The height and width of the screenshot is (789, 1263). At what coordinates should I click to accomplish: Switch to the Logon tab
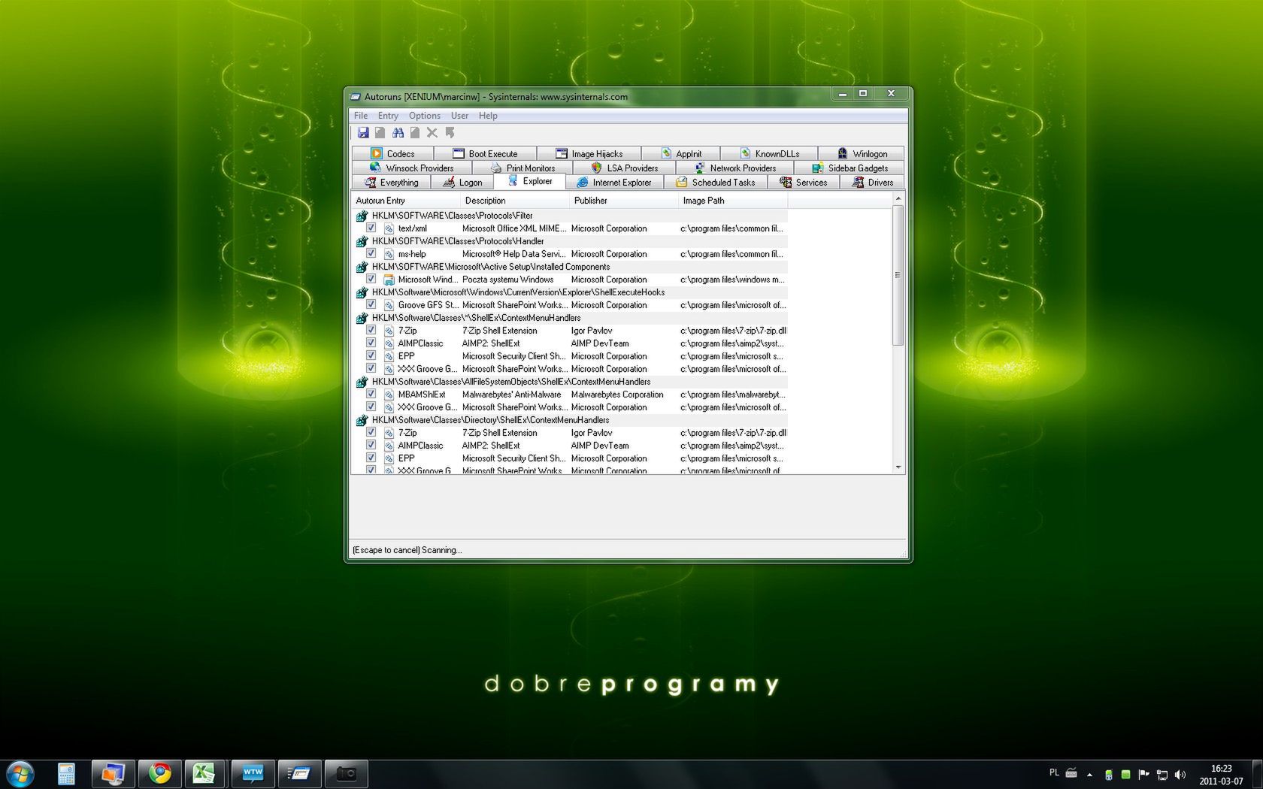462,182
